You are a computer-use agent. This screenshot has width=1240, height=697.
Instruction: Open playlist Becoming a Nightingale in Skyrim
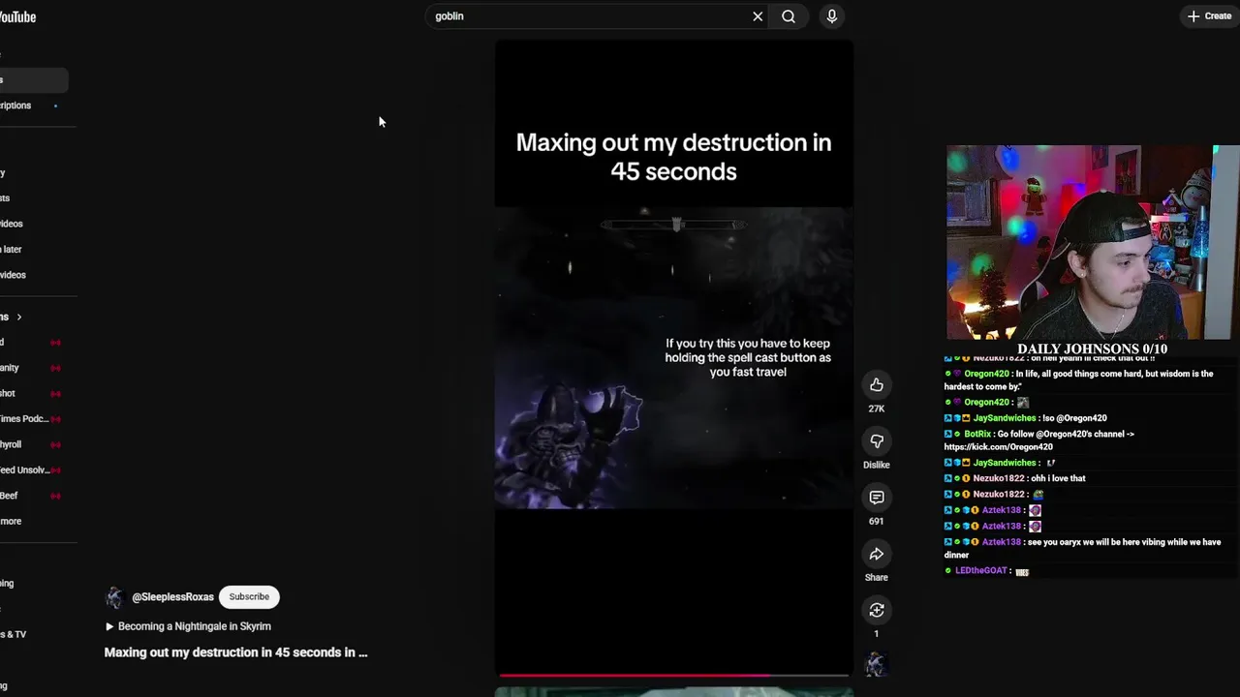188,626
